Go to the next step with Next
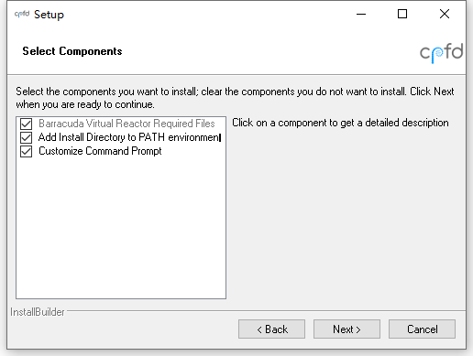Image resolution: width=473 pixels, height=356 pixels. [x=346, y=329]
